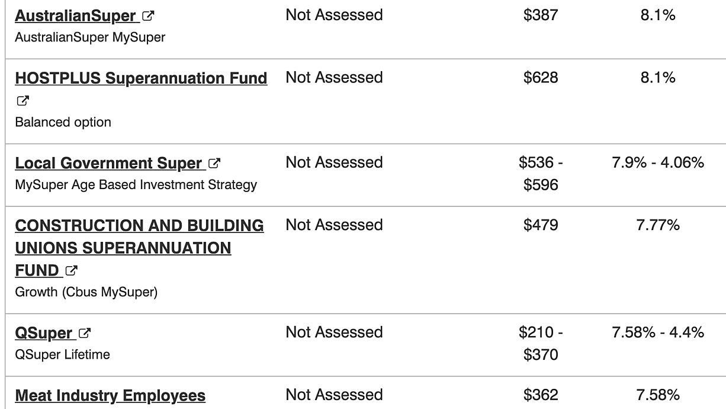Open the HOSTPLUS Superannuation Fund link
Screen dimensions: 726x409
141,78
